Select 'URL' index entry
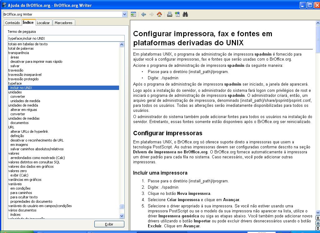Image resolution: width=320 pixels, height=233 pixels. tap(11, 127)
